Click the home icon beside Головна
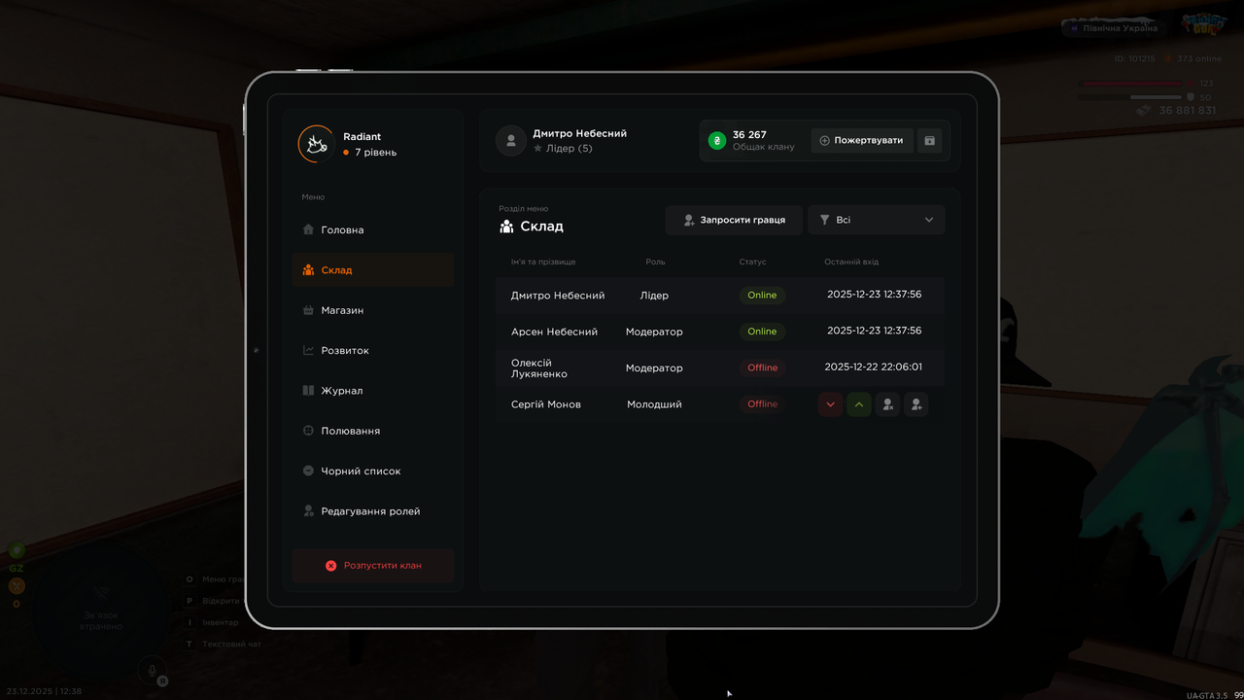This screenshot has width=1244, height=700. (x=309, y=229)
